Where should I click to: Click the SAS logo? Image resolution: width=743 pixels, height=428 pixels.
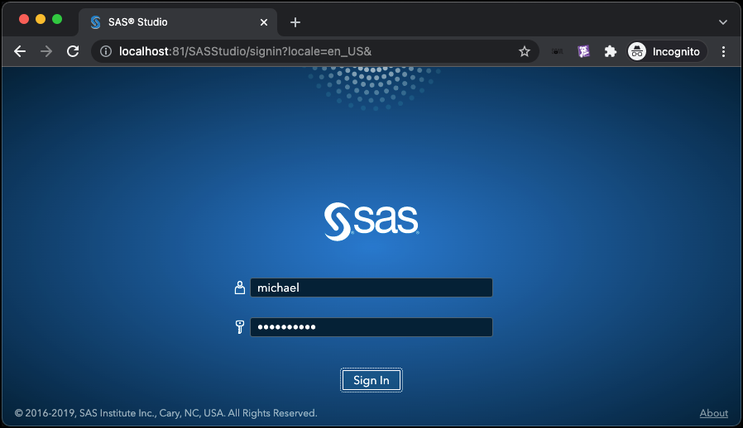tap(371, 221)
